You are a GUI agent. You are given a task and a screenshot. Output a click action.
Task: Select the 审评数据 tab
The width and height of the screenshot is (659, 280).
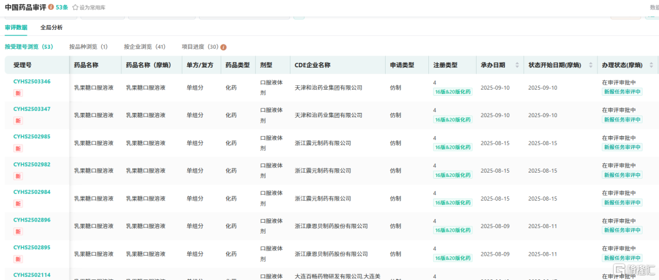(16, 27)
